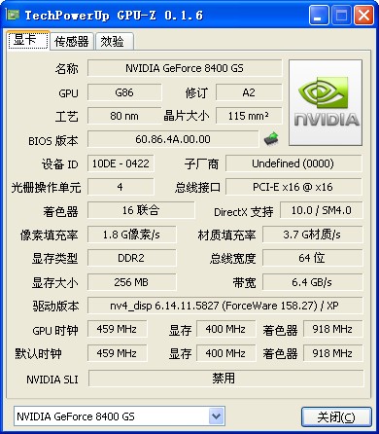Screen dimensions: 379x434
Task: Click the 带宽 label
Action: [x=245, y=282]
